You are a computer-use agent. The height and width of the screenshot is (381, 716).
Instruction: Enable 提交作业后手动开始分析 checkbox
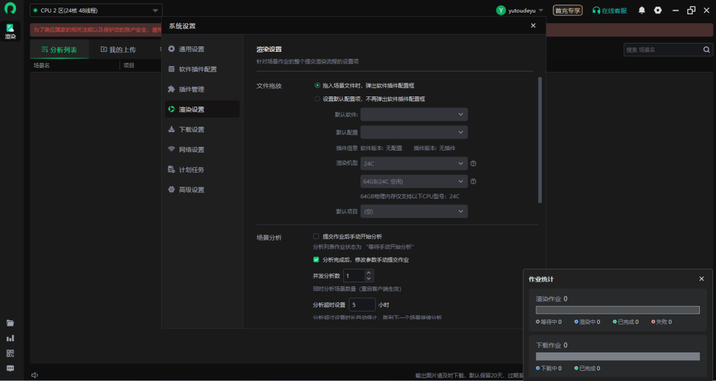tap(316, 236)
